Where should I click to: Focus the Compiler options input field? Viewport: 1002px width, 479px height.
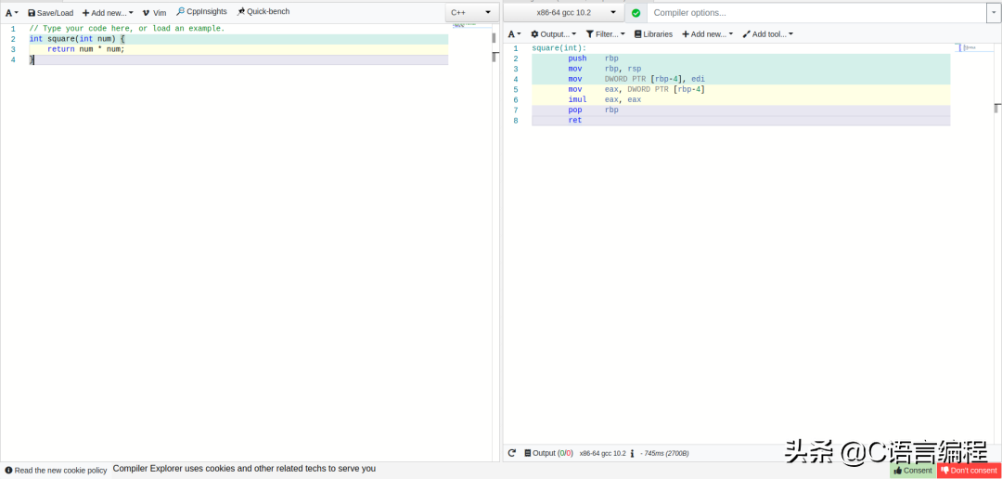tap(817, 13)
